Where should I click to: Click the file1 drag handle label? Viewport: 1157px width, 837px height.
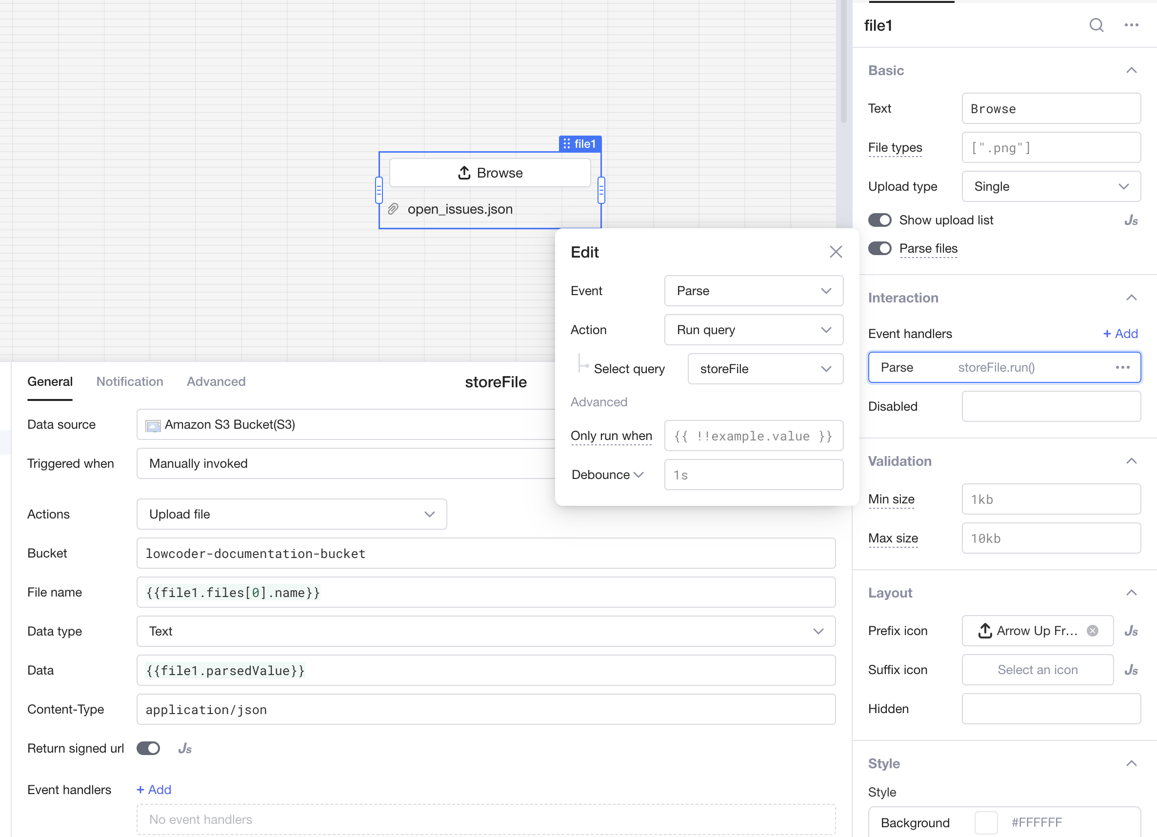point(579,144)
